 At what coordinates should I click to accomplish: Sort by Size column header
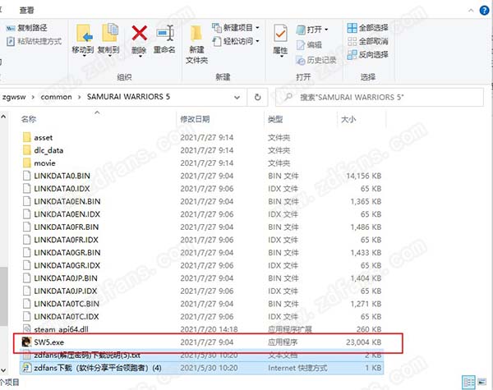[348, 119]
